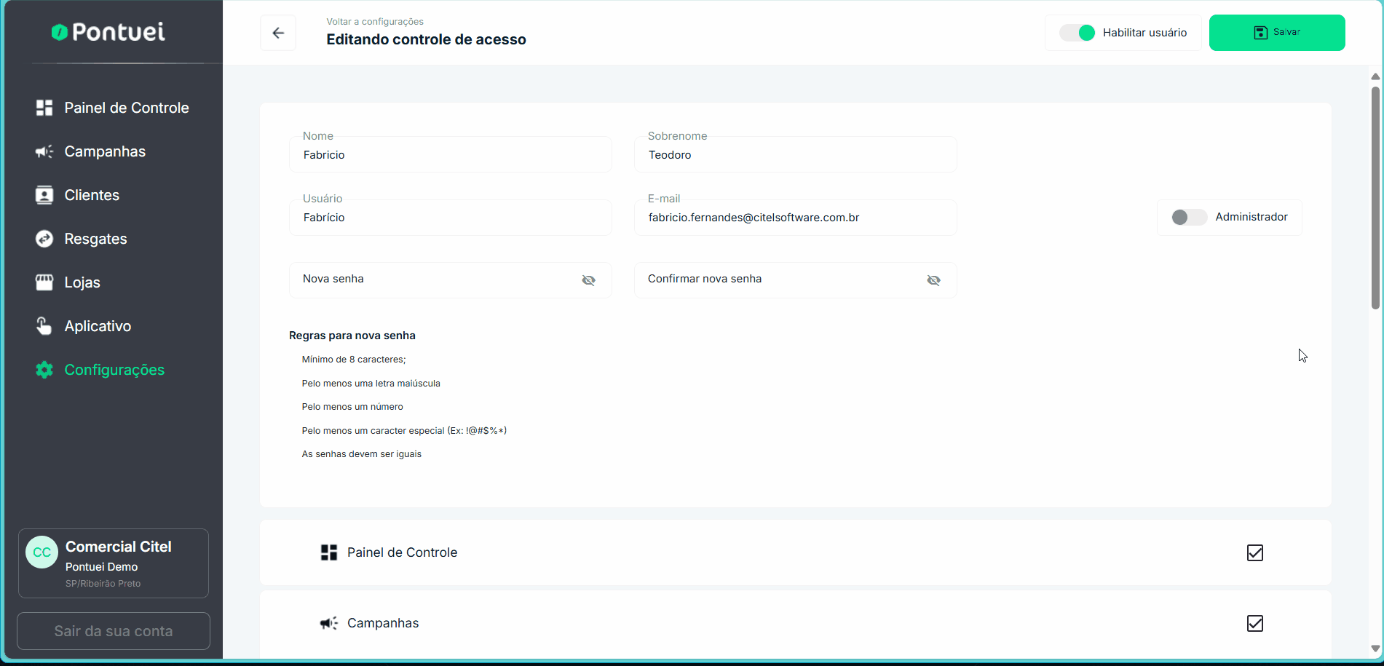
Task: Show password in Nova senha field
Action: 588,280
